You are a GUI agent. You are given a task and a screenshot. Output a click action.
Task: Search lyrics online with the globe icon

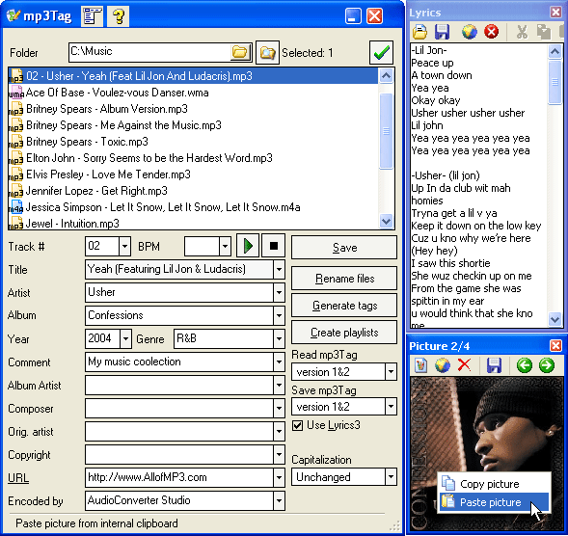tap(469, 32)
